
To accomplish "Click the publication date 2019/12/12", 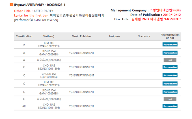I will 172,15.
